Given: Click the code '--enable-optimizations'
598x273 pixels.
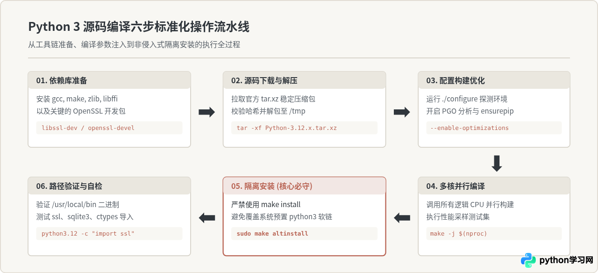Looking at the screenshot, I should tap(469, 128).
